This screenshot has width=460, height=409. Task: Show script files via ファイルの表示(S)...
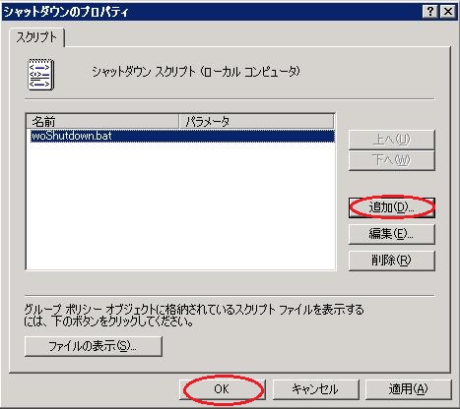[x=94, y=346]
